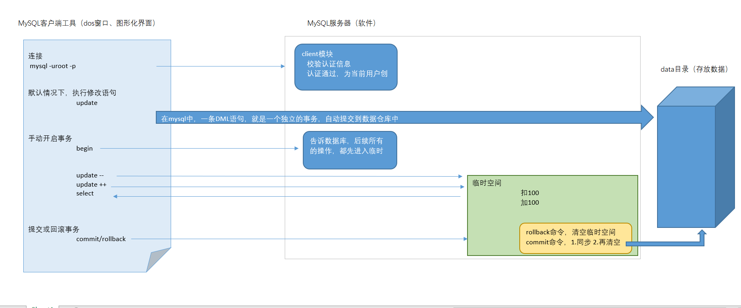Select the 'rollback命令，清空临时空间' line

click(x=571, y=232)
